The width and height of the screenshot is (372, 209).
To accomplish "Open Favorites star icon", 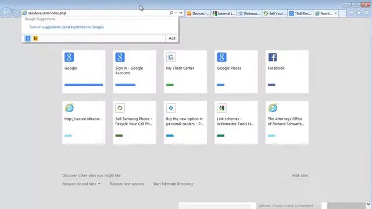I will tap(359, 13).
